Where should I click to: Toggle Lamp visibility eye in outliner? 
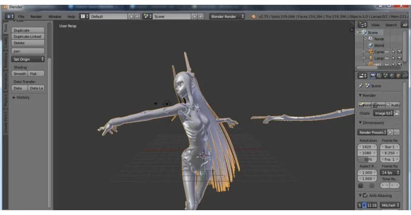[x=387, y=59]
